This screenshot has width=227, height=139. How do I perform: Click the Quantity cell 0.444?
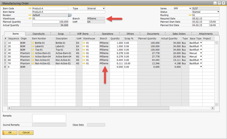pyautogui.click(x=117, y=60)
